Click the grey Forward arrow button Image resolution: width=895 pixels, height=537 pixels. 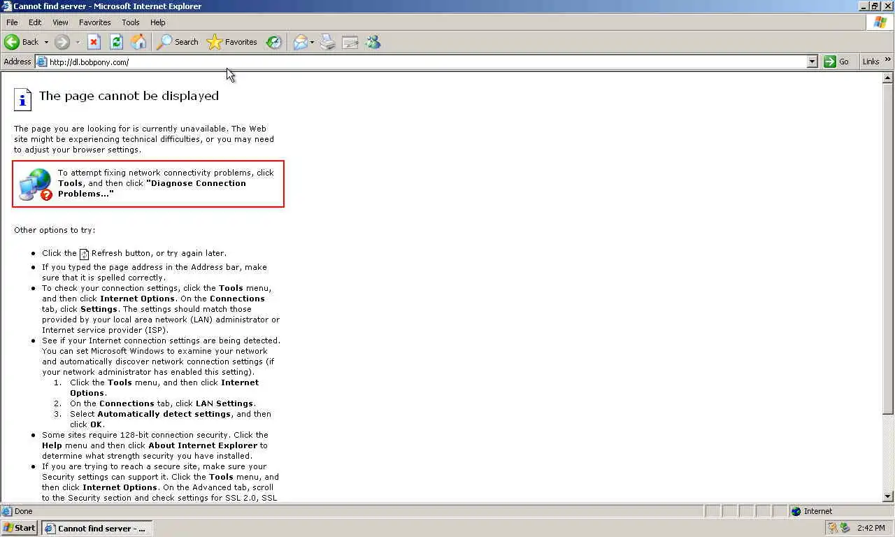[x=62, y=42]
